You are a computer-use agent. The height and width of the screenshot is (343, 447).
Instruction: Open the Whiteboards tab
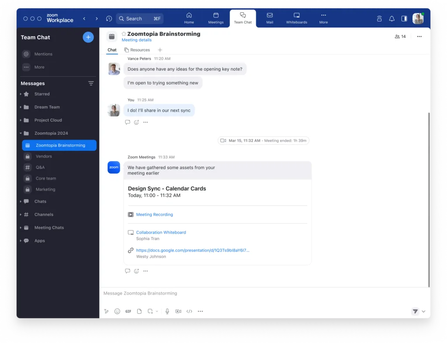[296, 18]
